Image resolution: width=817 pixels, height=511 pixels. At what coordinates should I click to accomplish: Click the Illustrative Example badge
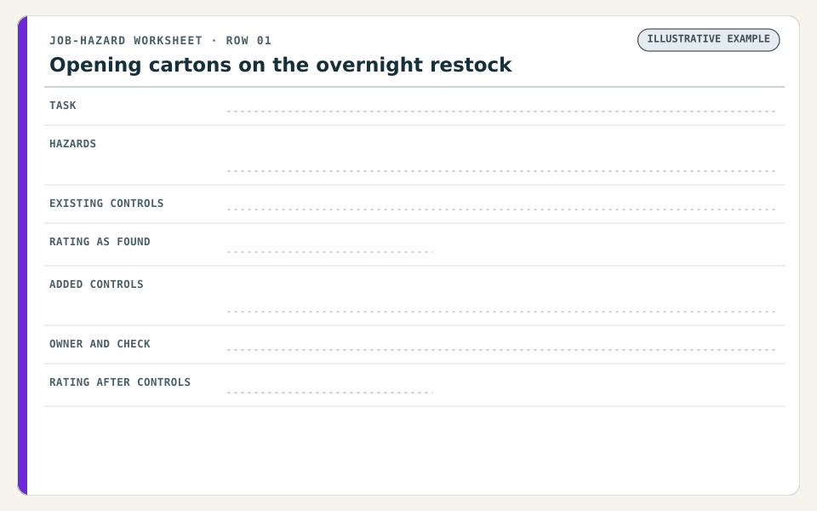click(708, 40)
